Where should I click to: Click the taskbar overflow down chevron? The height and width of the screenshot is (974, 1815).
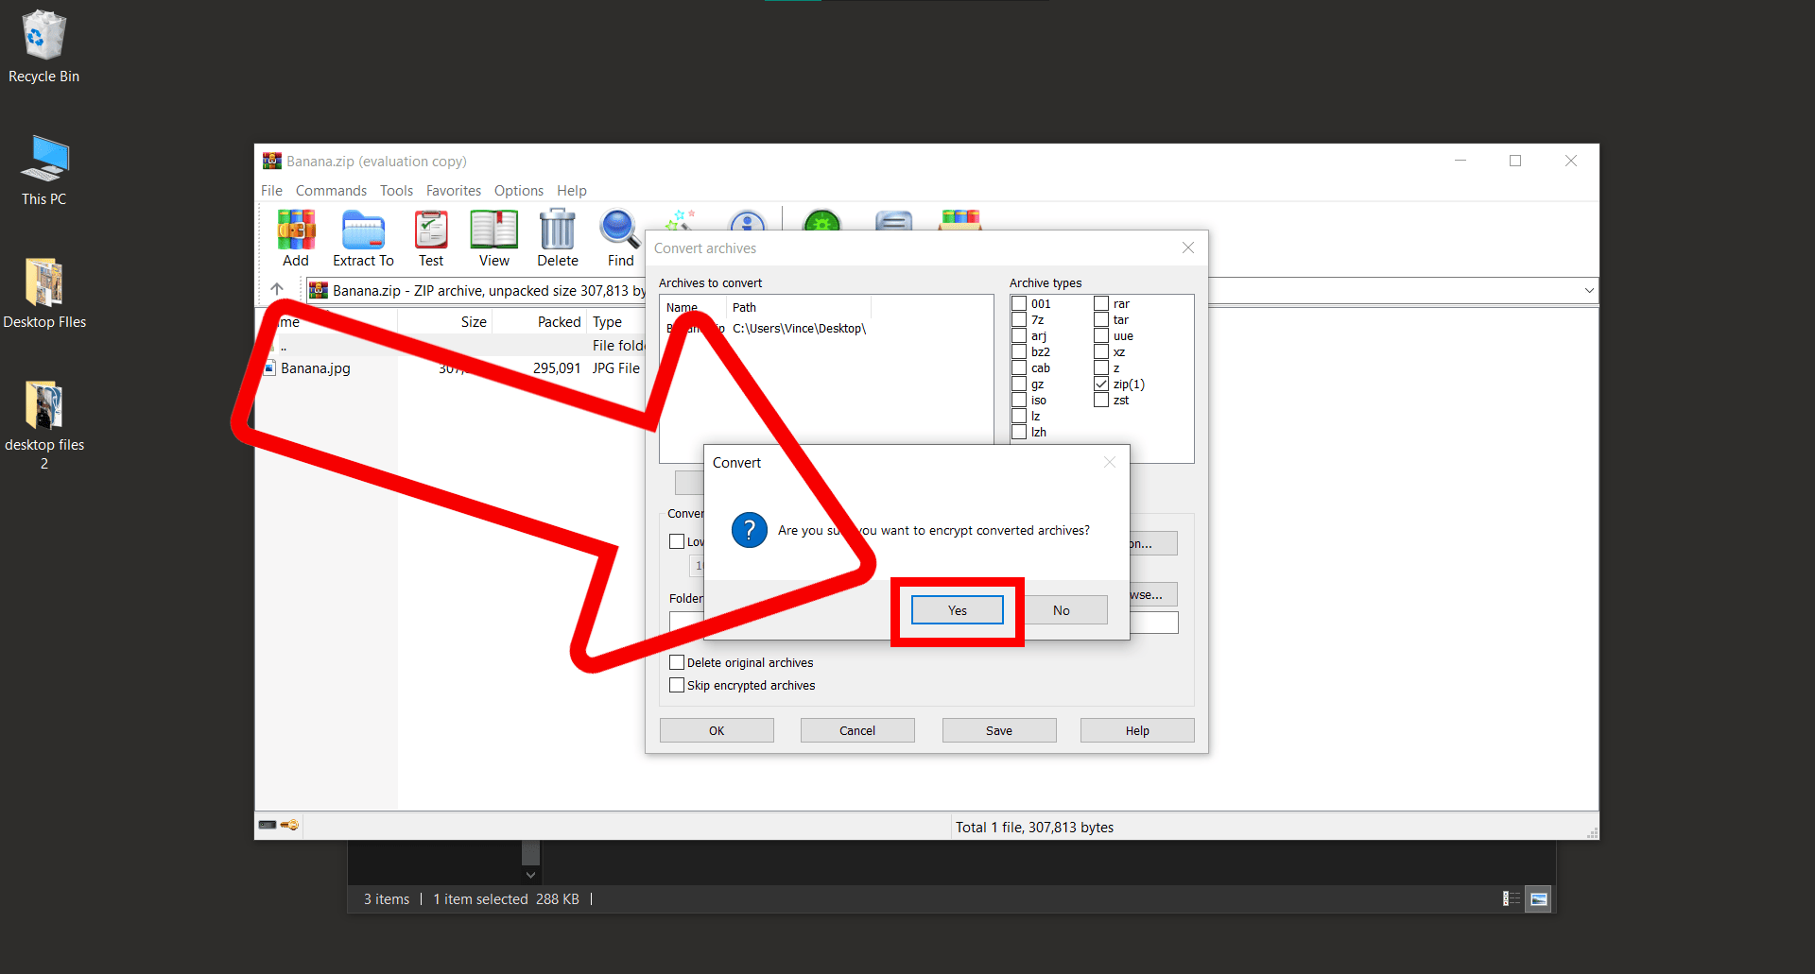click(x=529, y=875)
